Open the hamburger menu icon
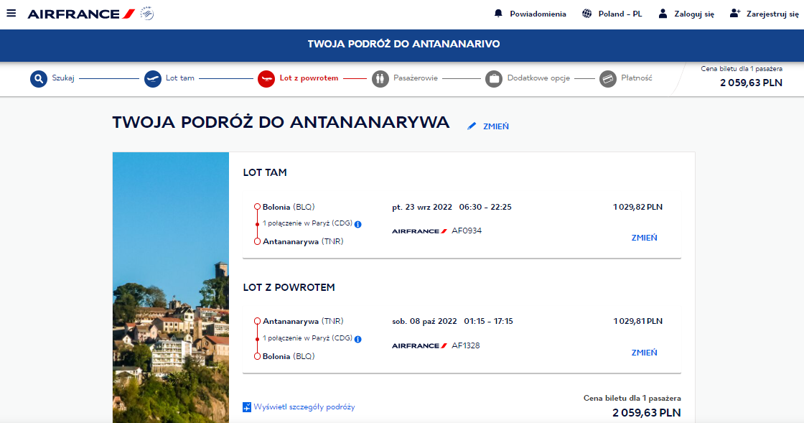Viewport: 804px width, 423px height. (11, 14)
